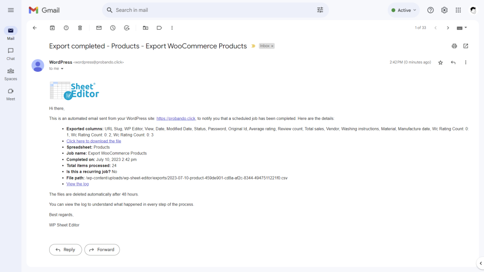484x272 pixels.
Task: Archive the current email
Action: tap(52, 28)
